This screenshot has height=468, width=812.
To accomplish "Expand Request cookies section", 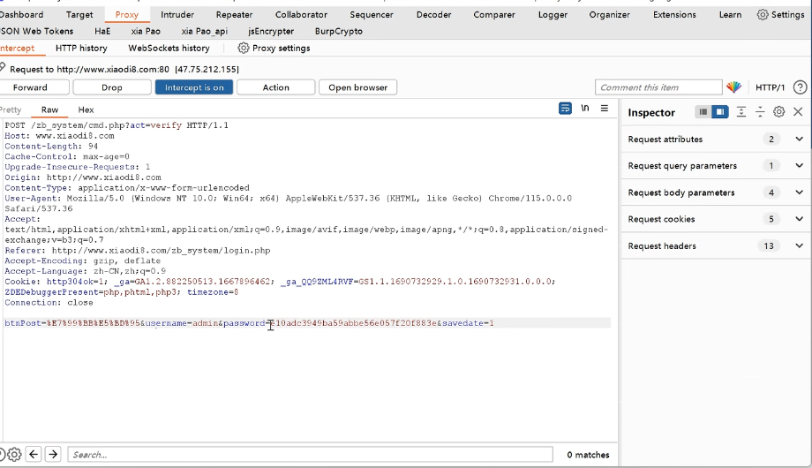I will click(799, 219).
